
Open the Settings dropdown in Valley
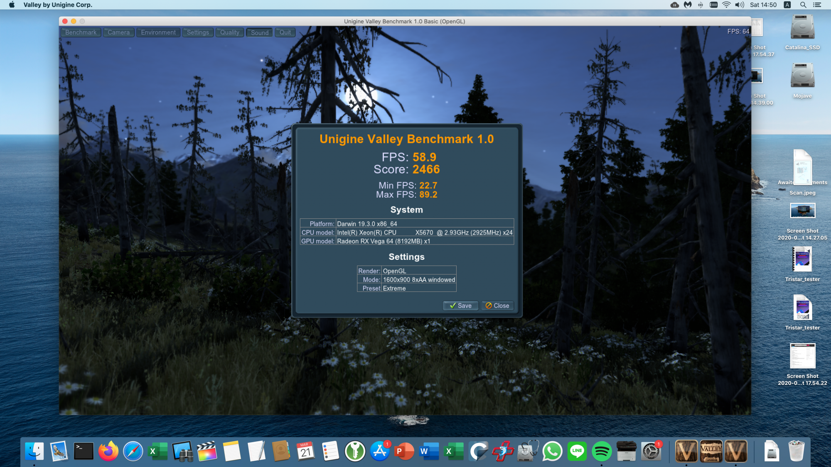pos(198,32)
